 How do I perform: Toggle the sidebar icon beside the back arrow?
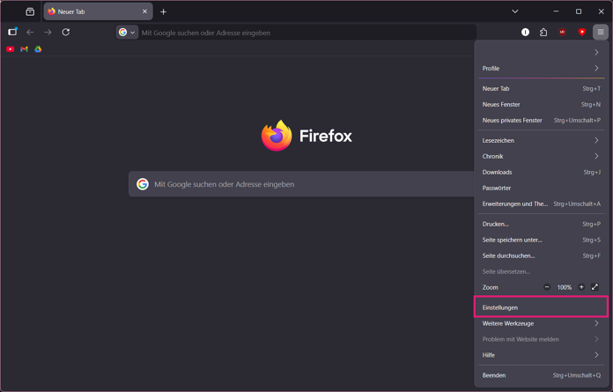point(12,32)
